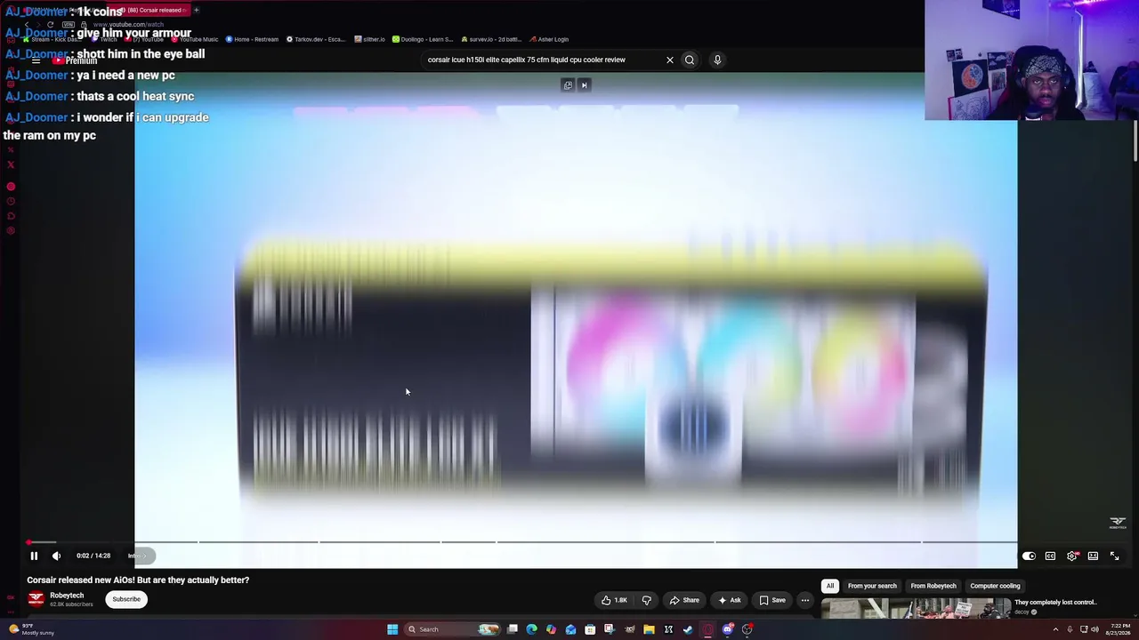
Task: Open taskbar clock and date
Action: click(1118, 629)
